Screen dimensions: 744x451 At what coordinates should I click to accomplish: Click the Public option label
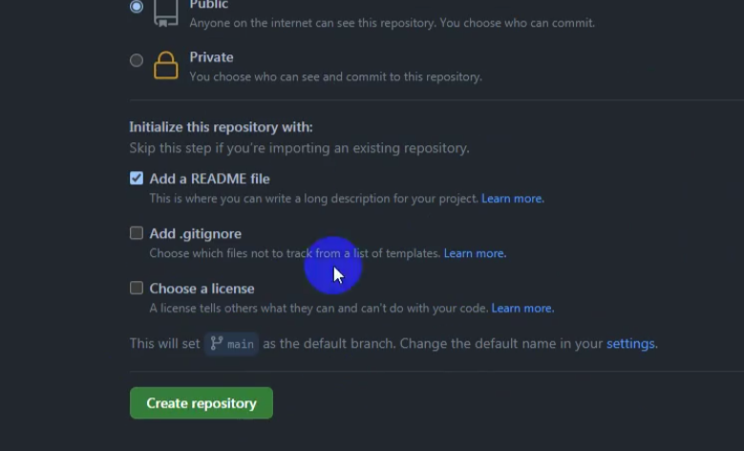209,5
